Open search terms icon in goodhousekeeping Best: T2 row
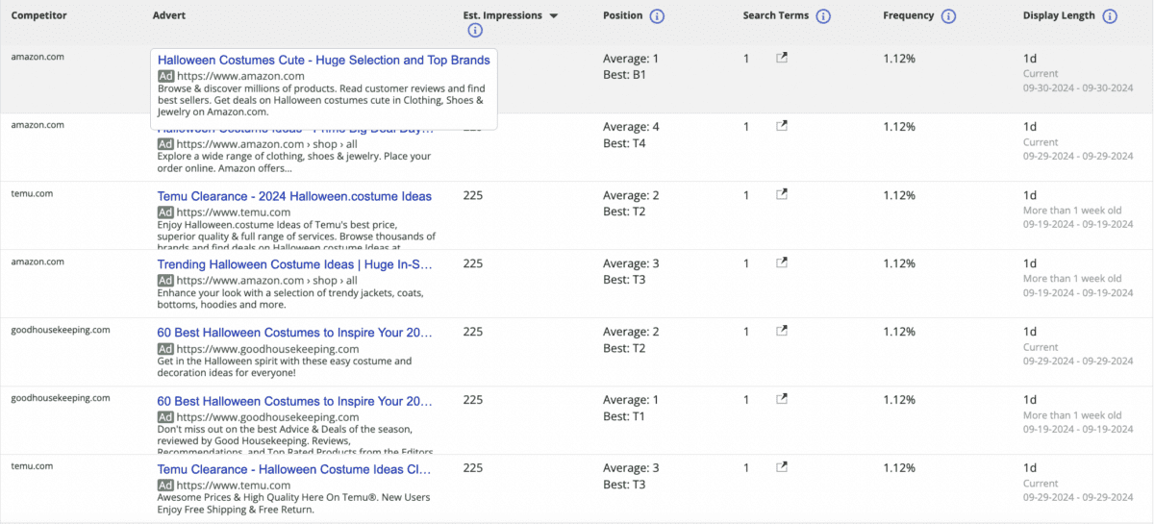This screenshot has width=1154, height=524. tap(782, 331)
